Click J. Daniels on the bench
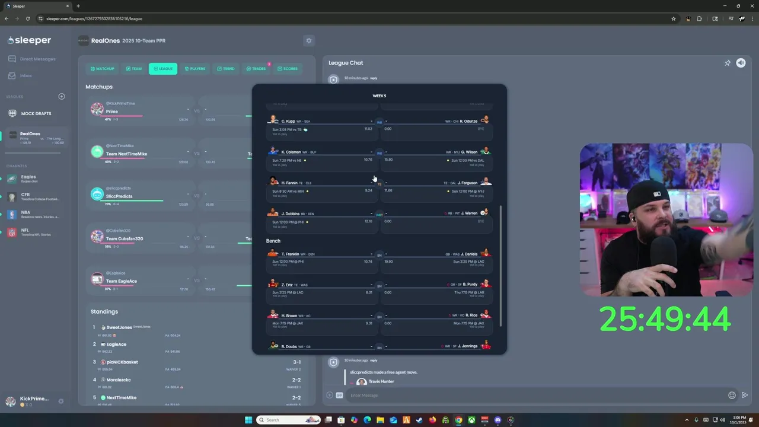Screen dimensions: 759x427 (469, 254)
